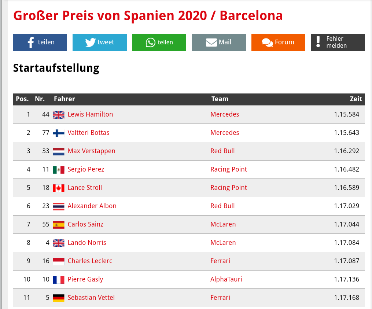Image resolution: width=372 pixels, height=309 pixels.
Task: Click the Finnish flag beside Valtteri Bottas
Action: click(59, 133)
